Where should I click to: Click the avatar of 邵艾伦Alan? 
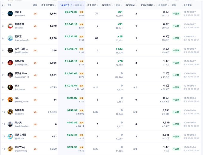[10, 75]
